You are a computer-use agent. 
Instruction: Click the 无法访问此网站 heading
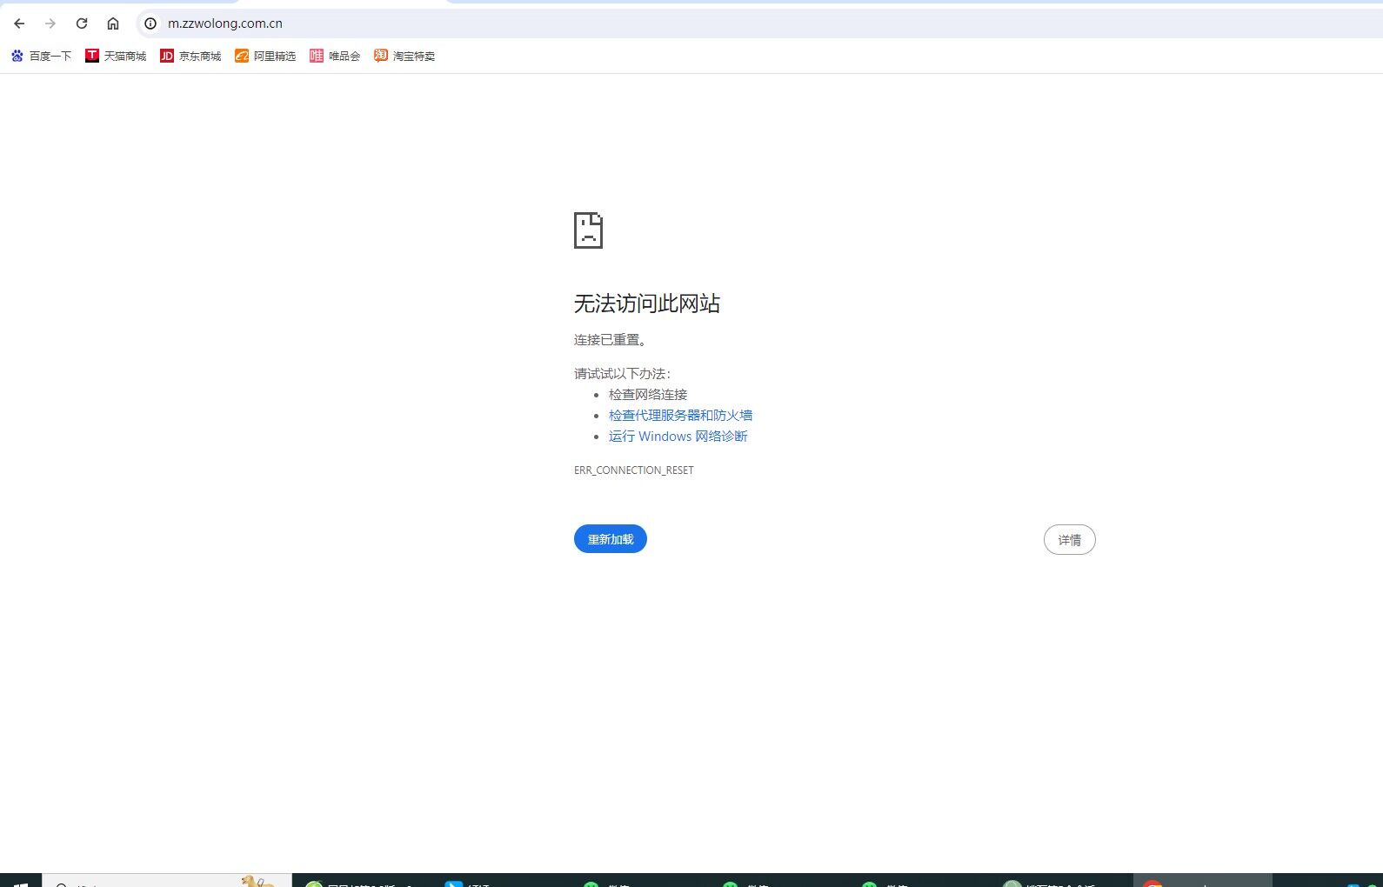[647, 303]
